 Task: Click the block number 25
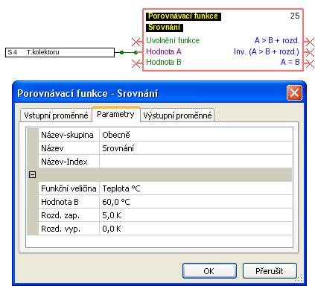pos(295,16)
